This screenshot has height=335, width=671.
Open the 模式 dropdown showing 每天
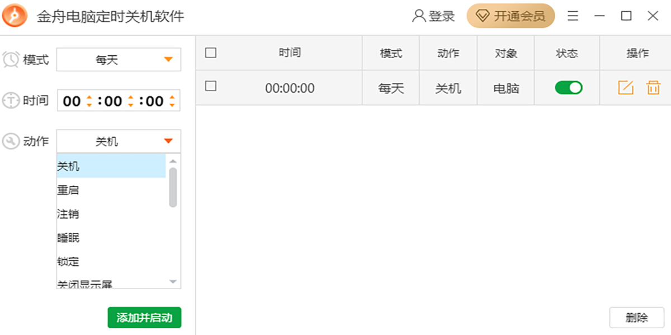click(x=118, y=60)
